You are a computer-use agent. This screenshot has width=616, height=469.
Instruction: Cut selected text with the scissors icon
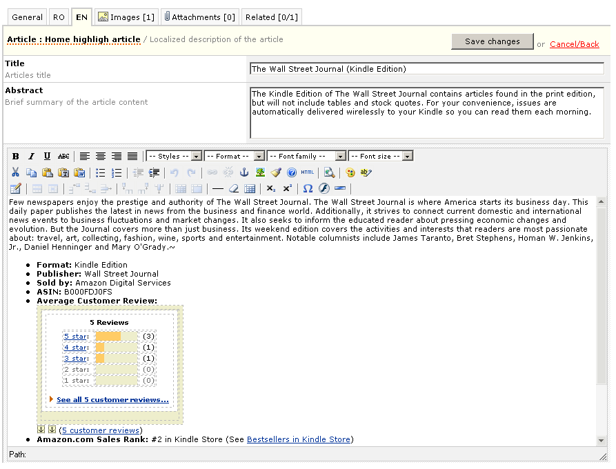[15, 172]
